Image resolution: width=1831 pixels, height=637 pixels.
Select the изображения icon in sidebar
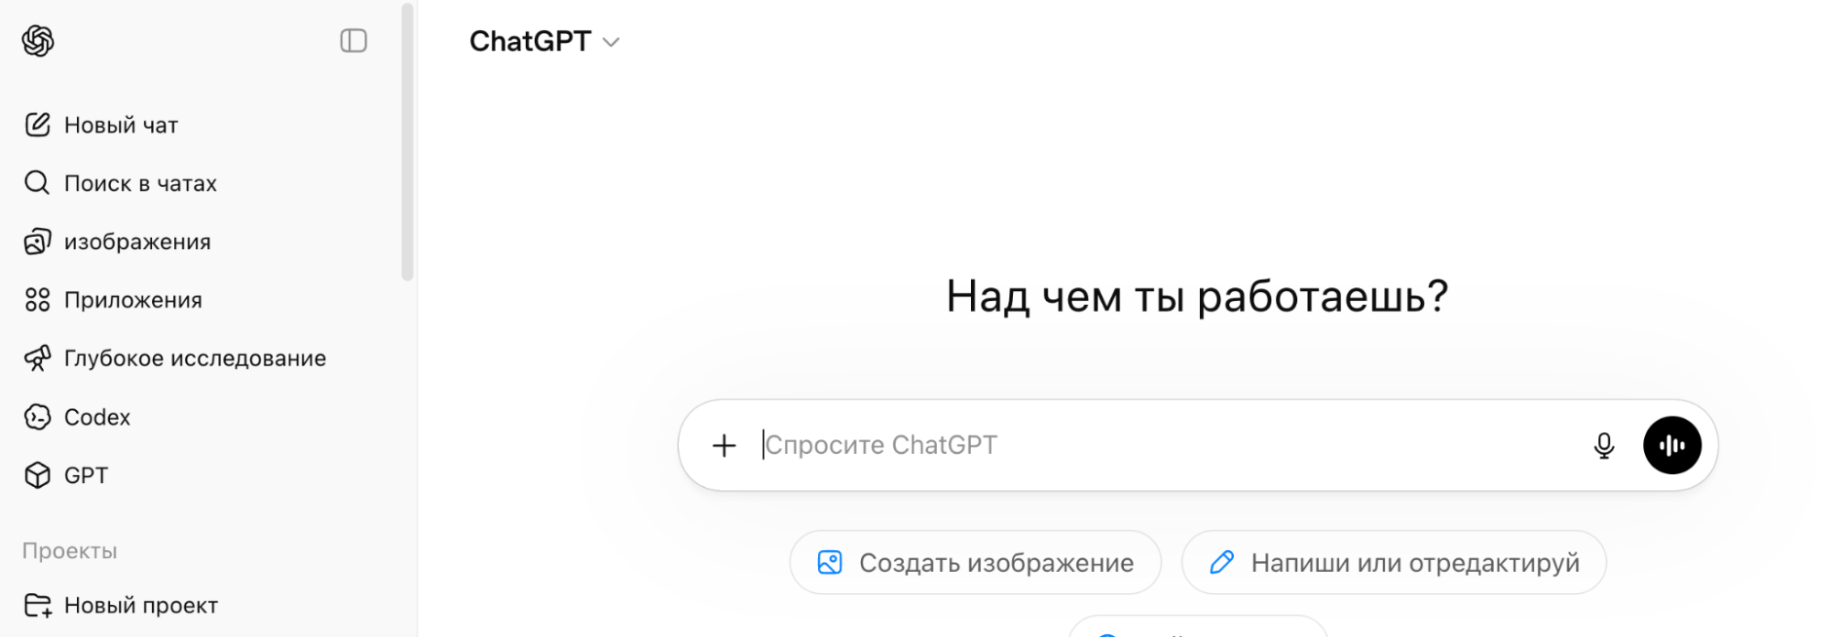pos(38,242)
